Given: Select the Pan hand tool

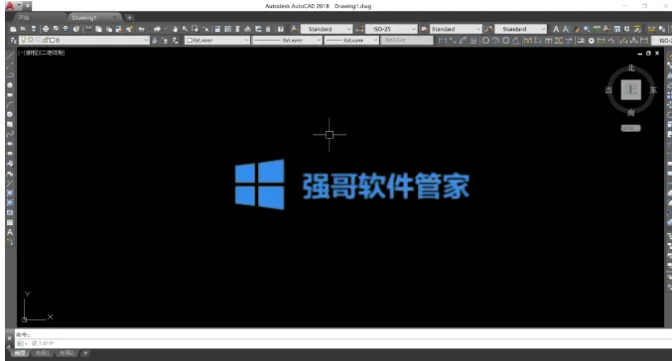Looking at the screenshot, I should pyautogui.click(x=175, y=29).
